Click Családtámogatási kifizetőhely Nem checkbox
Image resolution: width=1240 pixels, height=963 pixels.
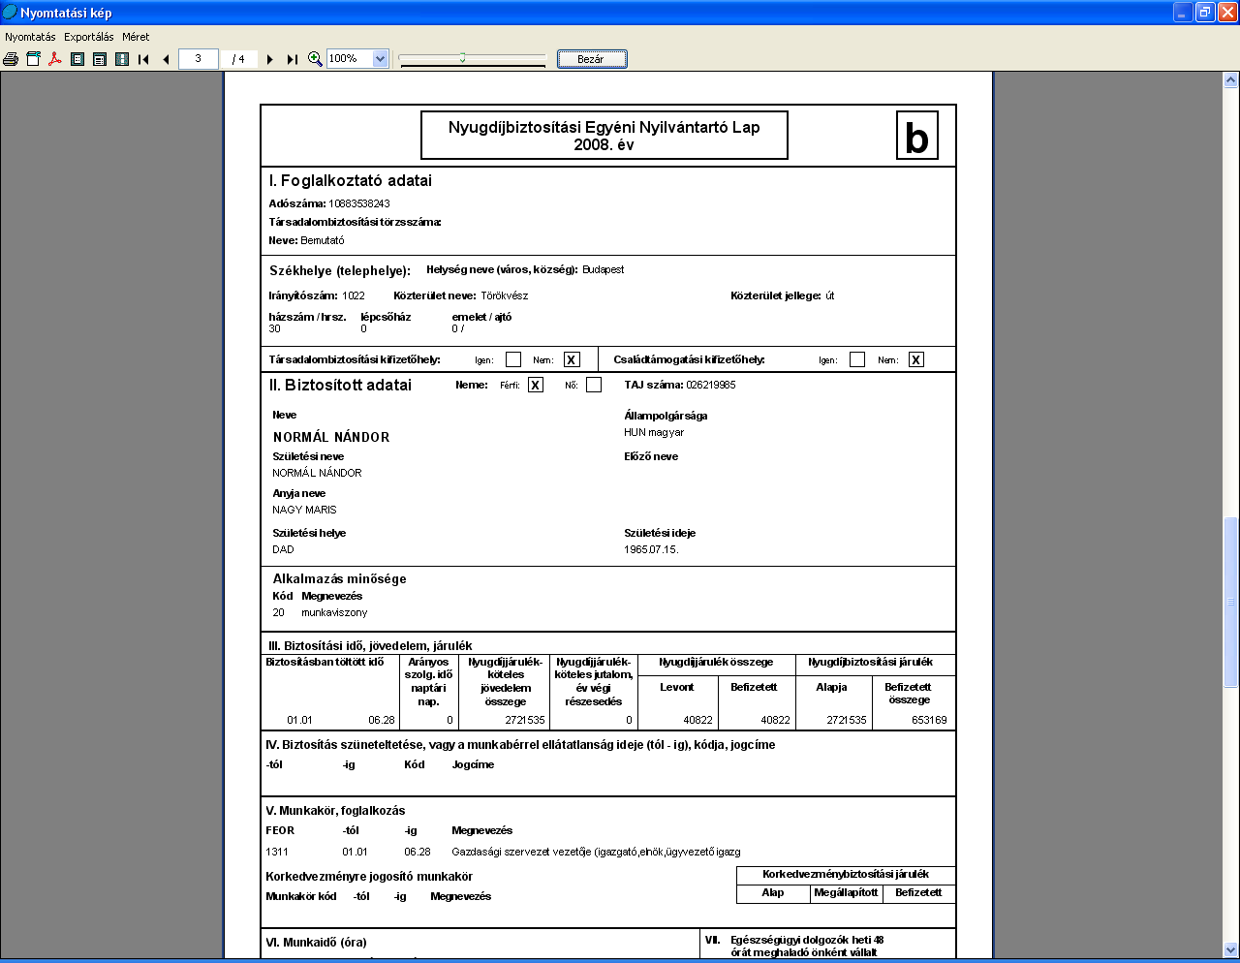pos(916,359)
